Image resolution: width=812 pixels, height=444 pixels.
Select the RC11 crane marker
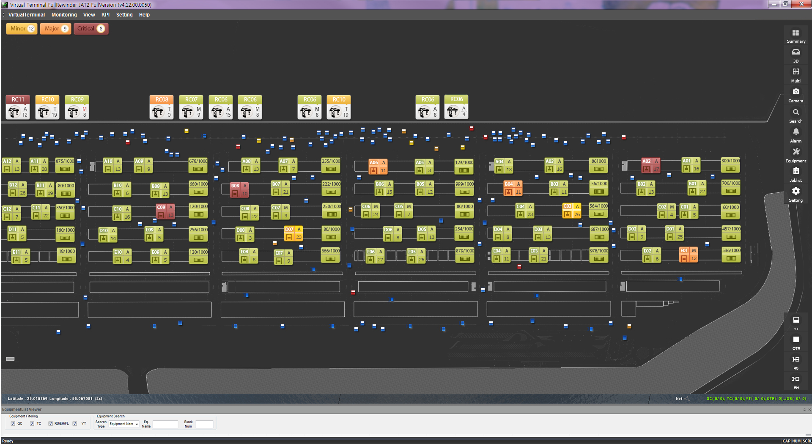pos(18,107)
